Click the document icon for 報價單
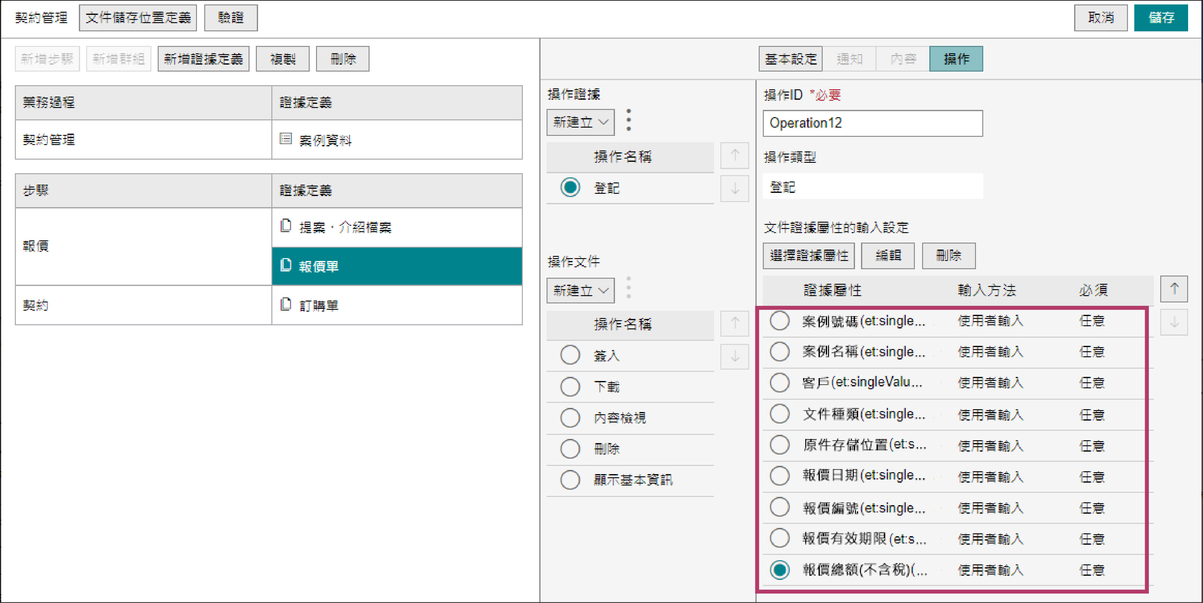 point(285,265)
